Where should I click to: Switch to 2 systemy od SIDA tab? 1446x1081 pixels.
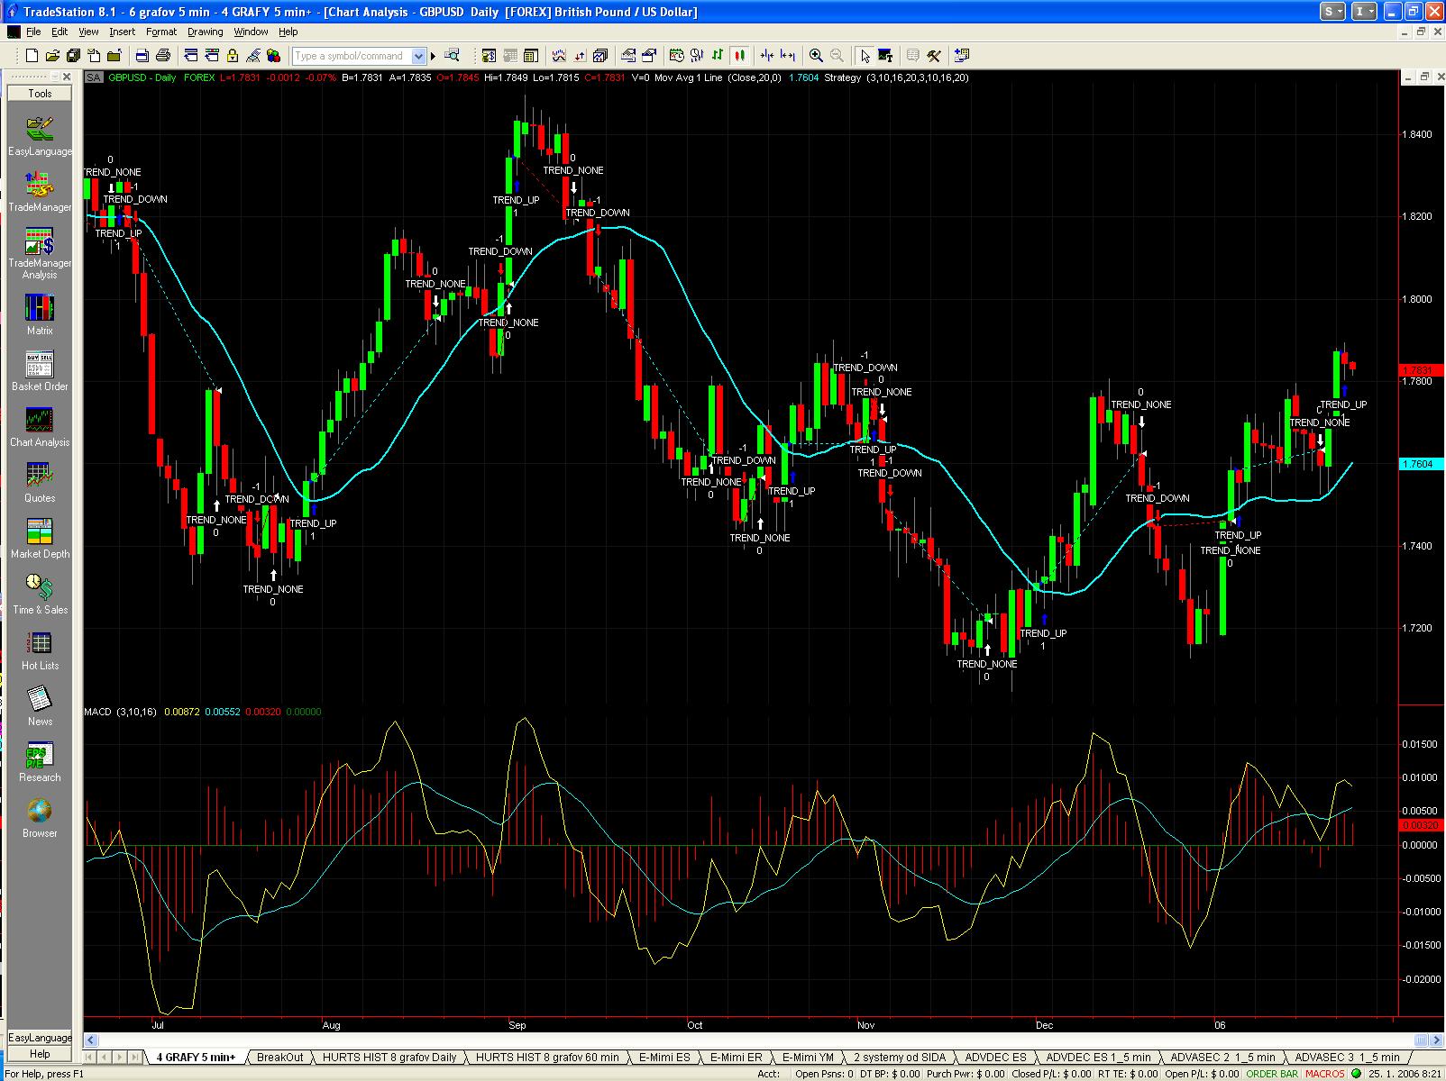900,1058
